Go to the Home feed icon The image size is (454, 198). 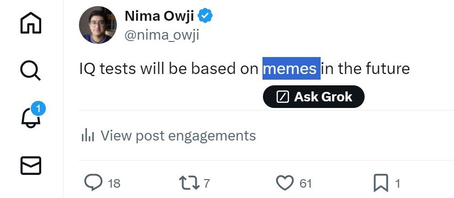[31, 23]
